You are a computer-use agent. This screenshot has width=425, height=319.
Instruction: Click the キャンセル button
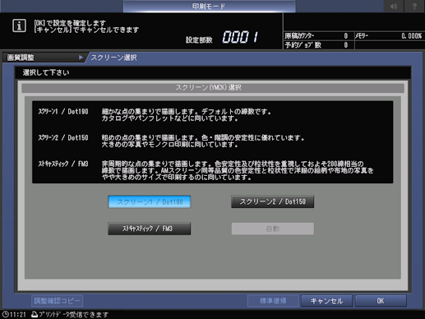(x=326, y=301)
